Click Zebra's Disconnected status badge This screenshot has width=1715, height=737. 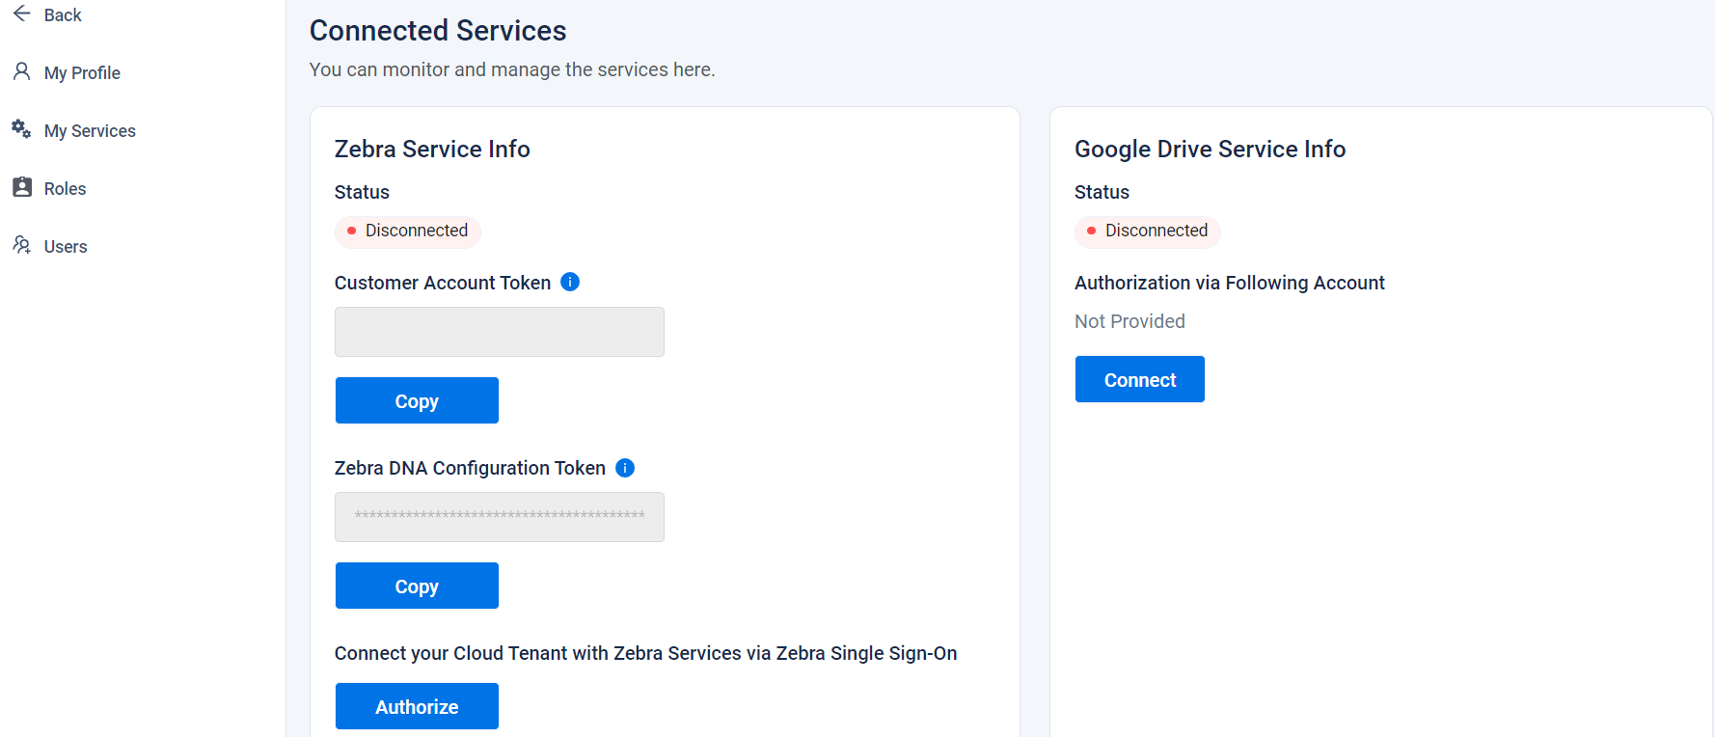407,232
